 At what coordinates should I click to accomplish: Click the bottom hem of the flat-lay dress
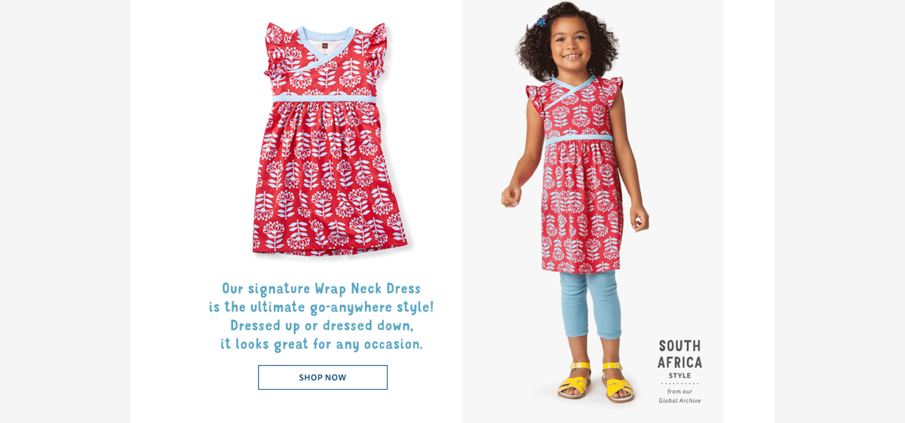tap(332, 249)
